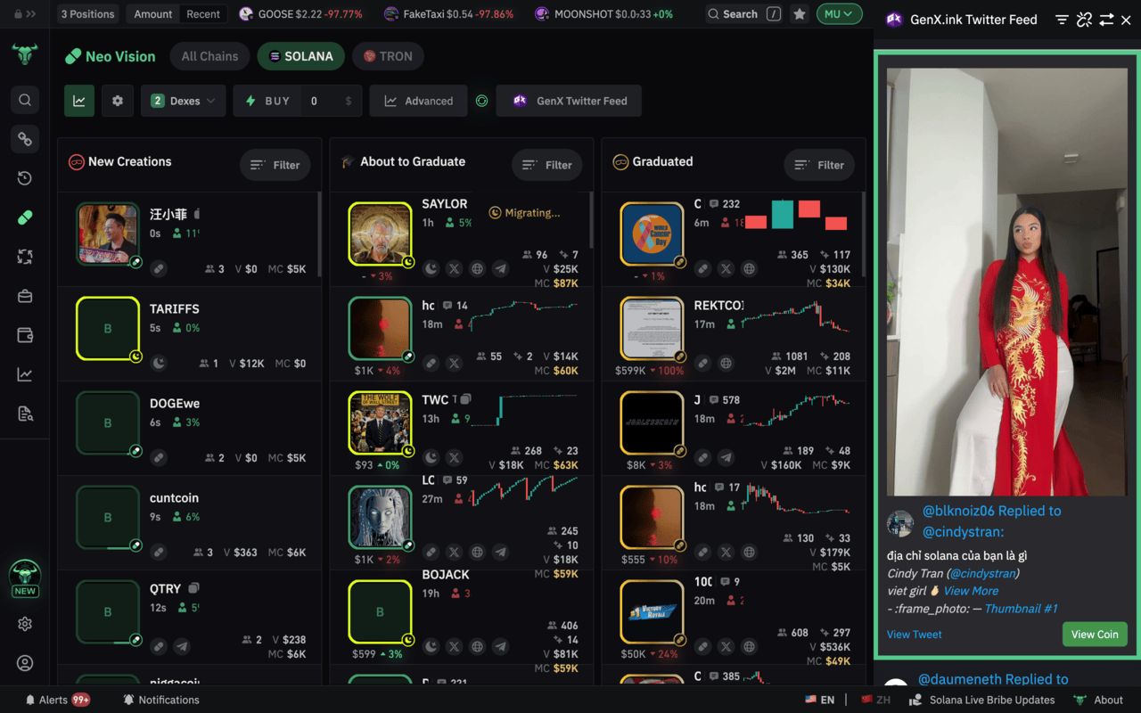
Task: Open the document search icon in the sidebar
Action: (x=25, y=414)
